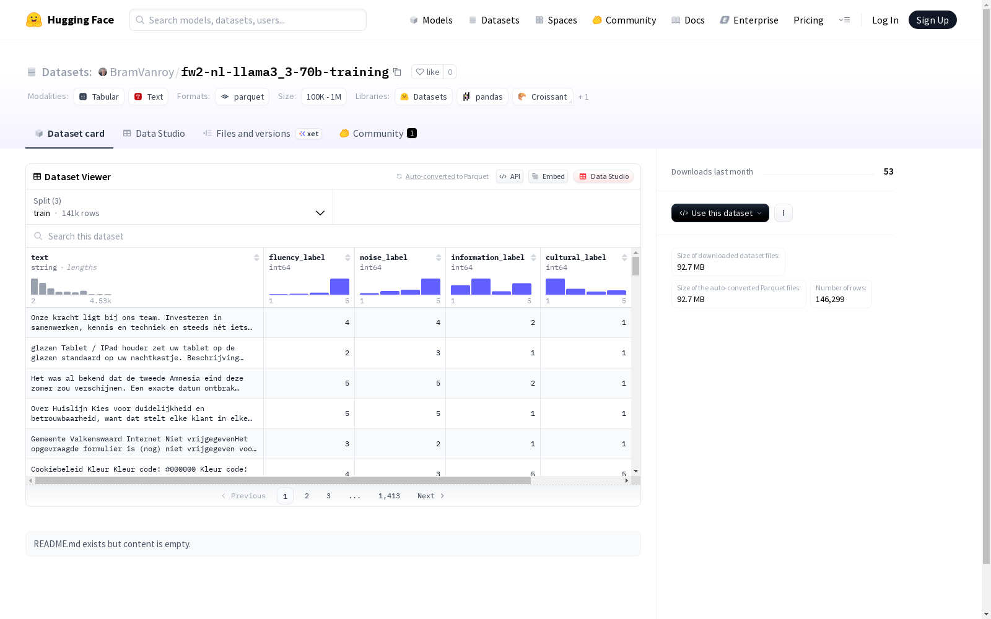Screen dimensions: 991x619
Task: Select the Datasets library tag
Action: pyautogui.click(x=424, y=97)
